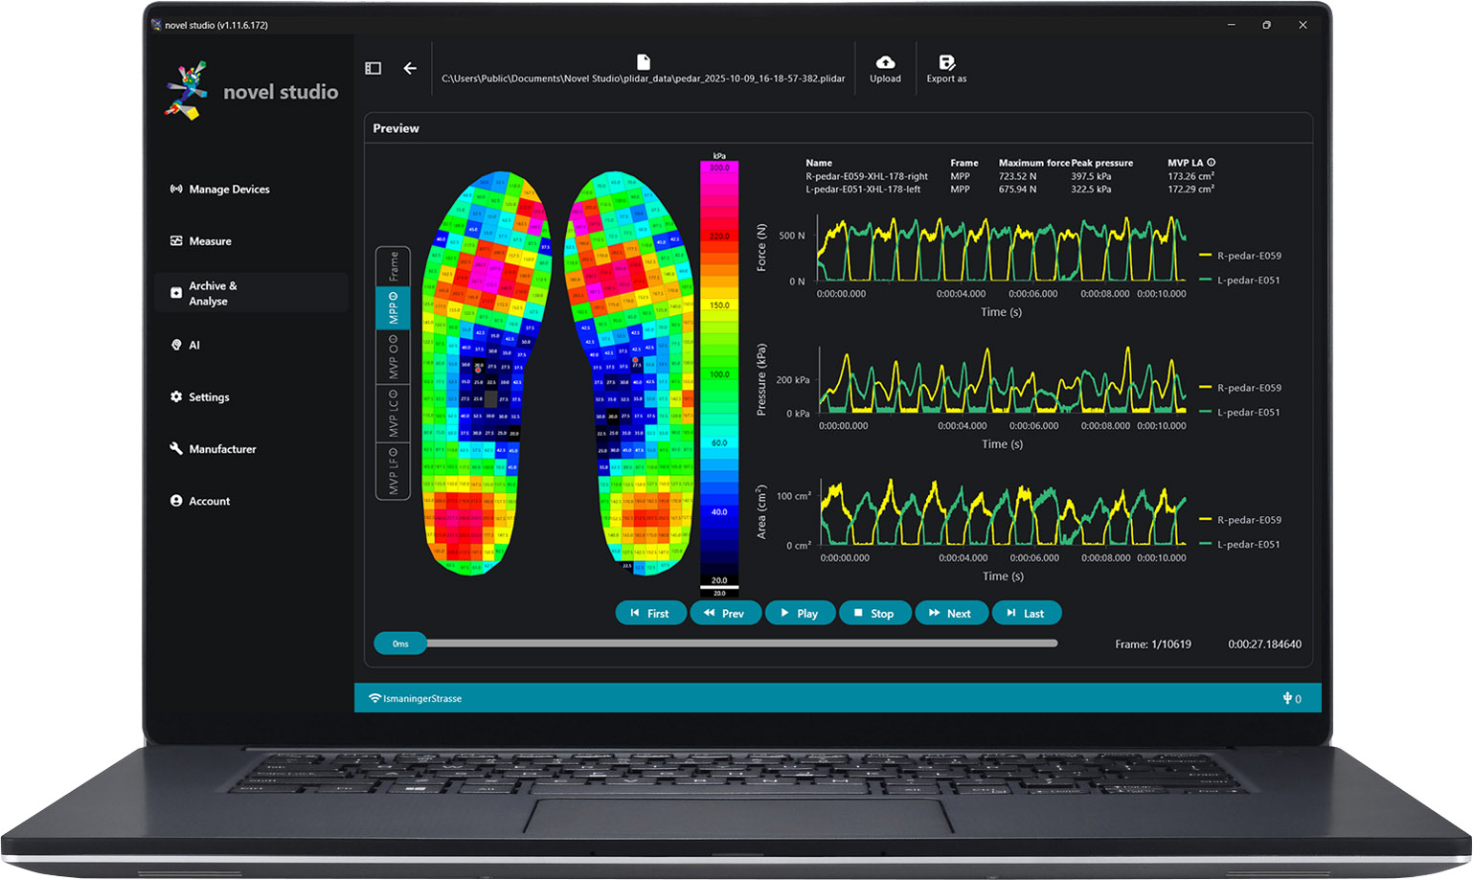Screen dimensions: 1473x880
Task: Open Manage Devices in sidebar
Action: pyautogui.click(x=229, y=190)
